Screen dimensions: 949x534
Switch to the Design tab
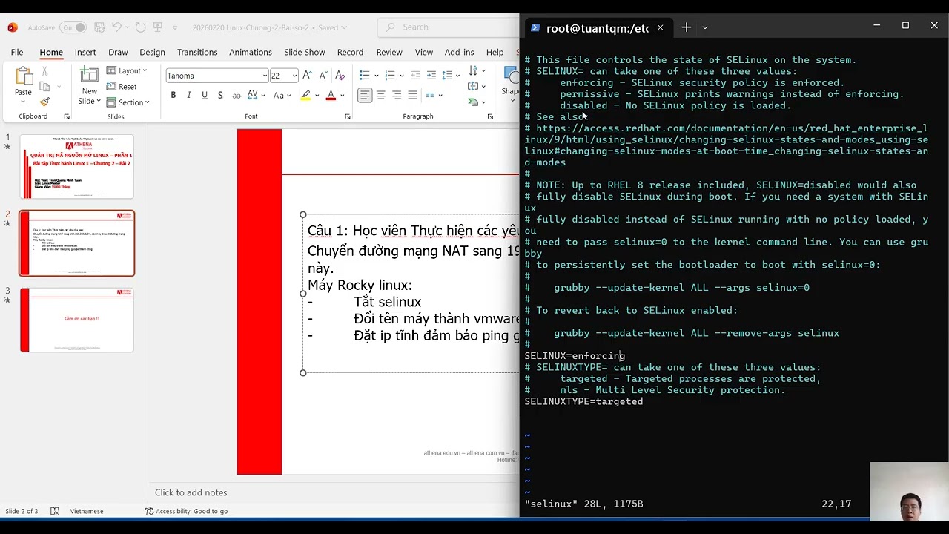152,52
